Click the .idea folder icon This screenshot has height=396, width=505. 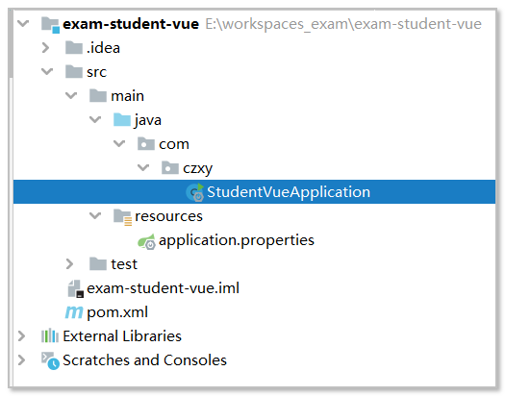tap(74, 48)
